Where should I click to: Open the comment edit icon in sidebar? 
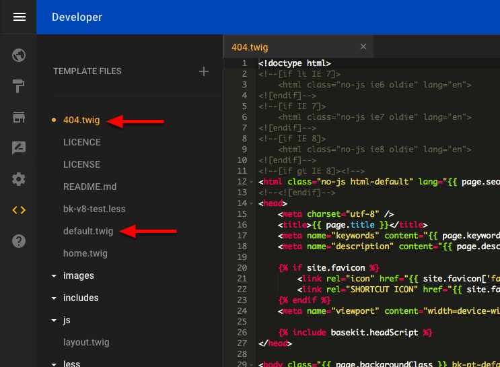point(19,147)
